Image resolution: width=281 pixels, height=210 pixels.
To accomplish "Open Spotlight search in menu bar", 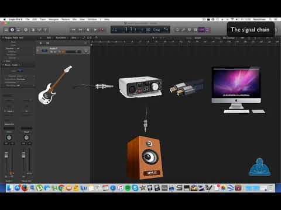I will (x=270, y=19).
